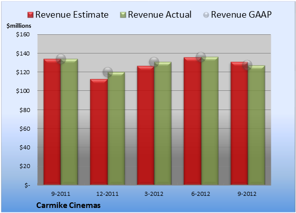
Task: Click the '$40' axis value
Action: [x=25, y=147]
